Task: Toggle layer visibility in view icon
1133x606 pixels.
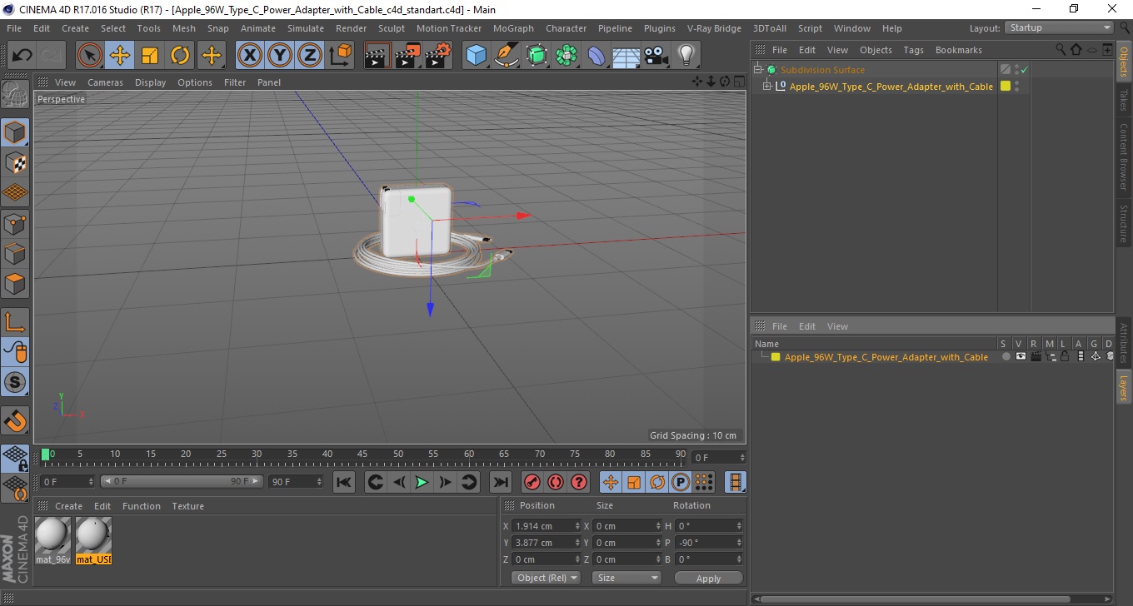Action: (1020, 356)
